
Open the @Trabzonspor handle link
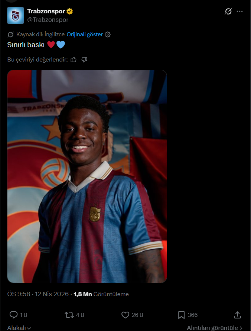click(x=48, y=20)
